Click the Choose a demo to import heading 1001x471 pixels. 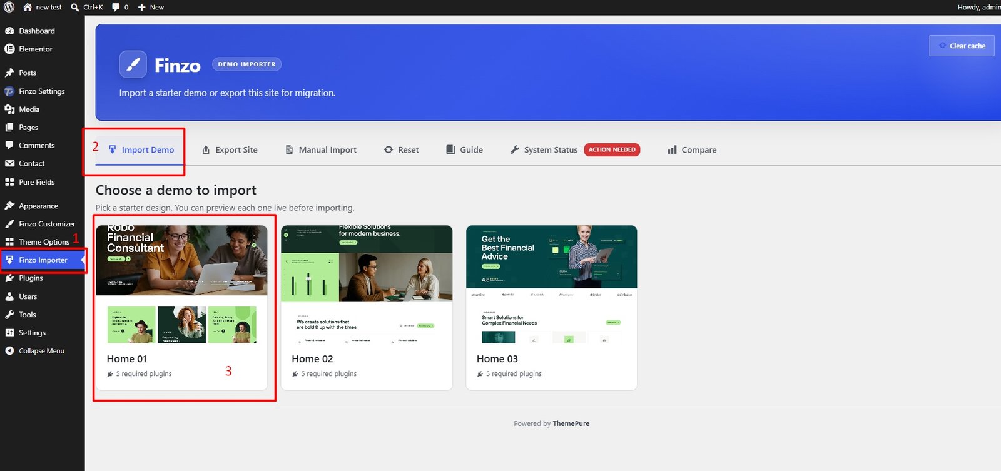click(176, 190)
